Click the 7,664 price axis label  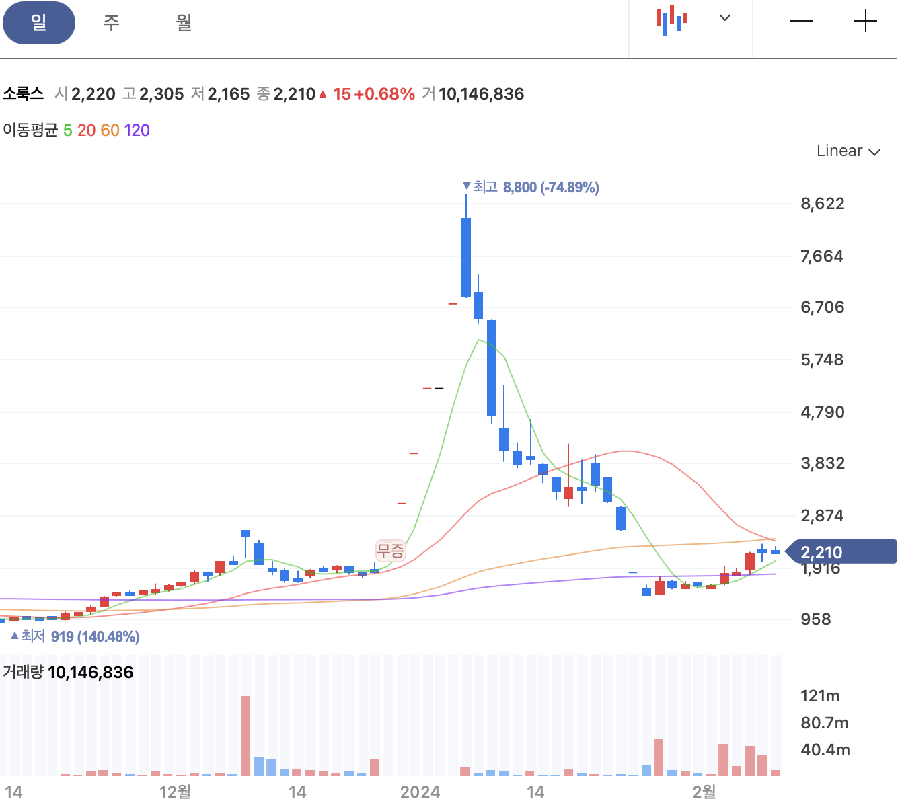tap(821, 256)
